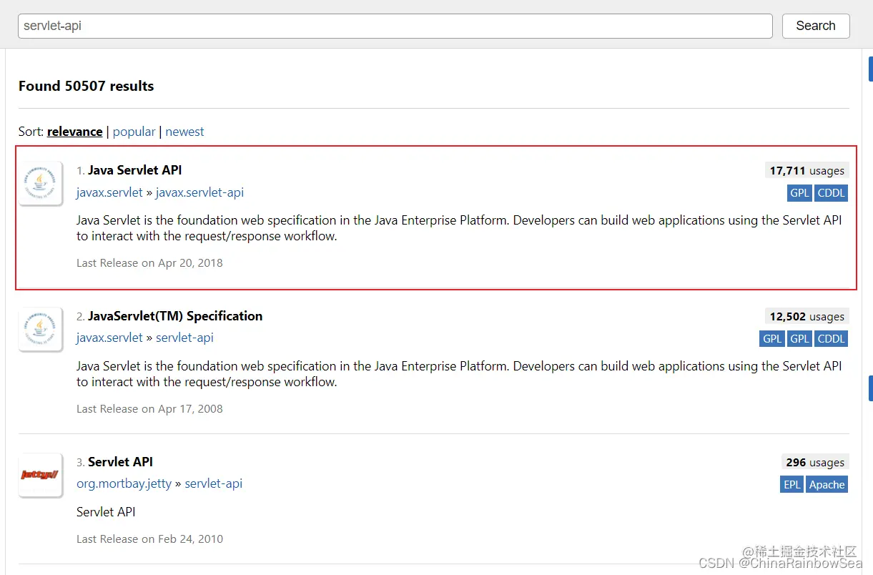The width and height of the screenshot is (873, 575).
Task: Open servlet-api link under org.mortbay.jetty
Action: 213,483
